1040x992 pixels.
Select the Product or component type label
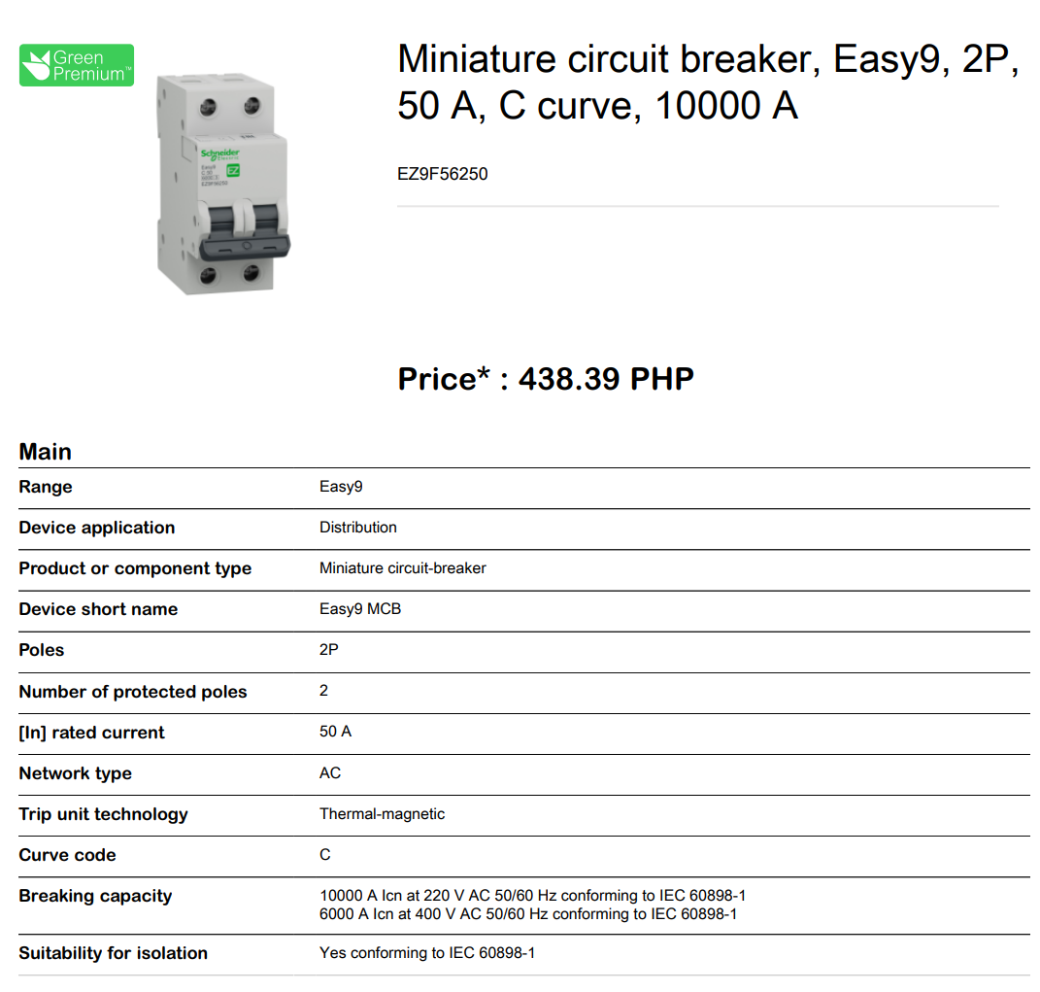coord(135,568)
